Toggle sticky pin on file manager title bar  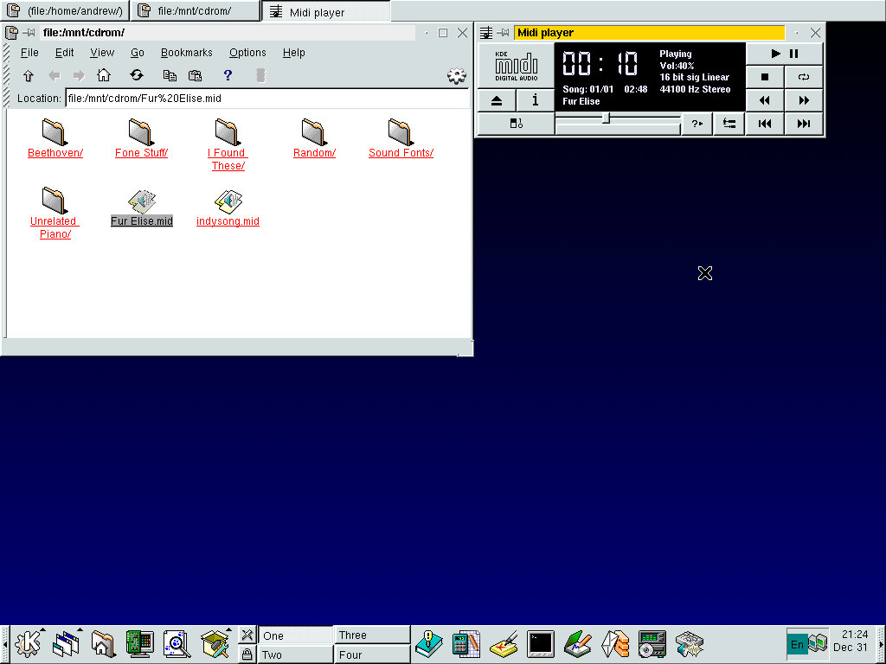(29, 33)
